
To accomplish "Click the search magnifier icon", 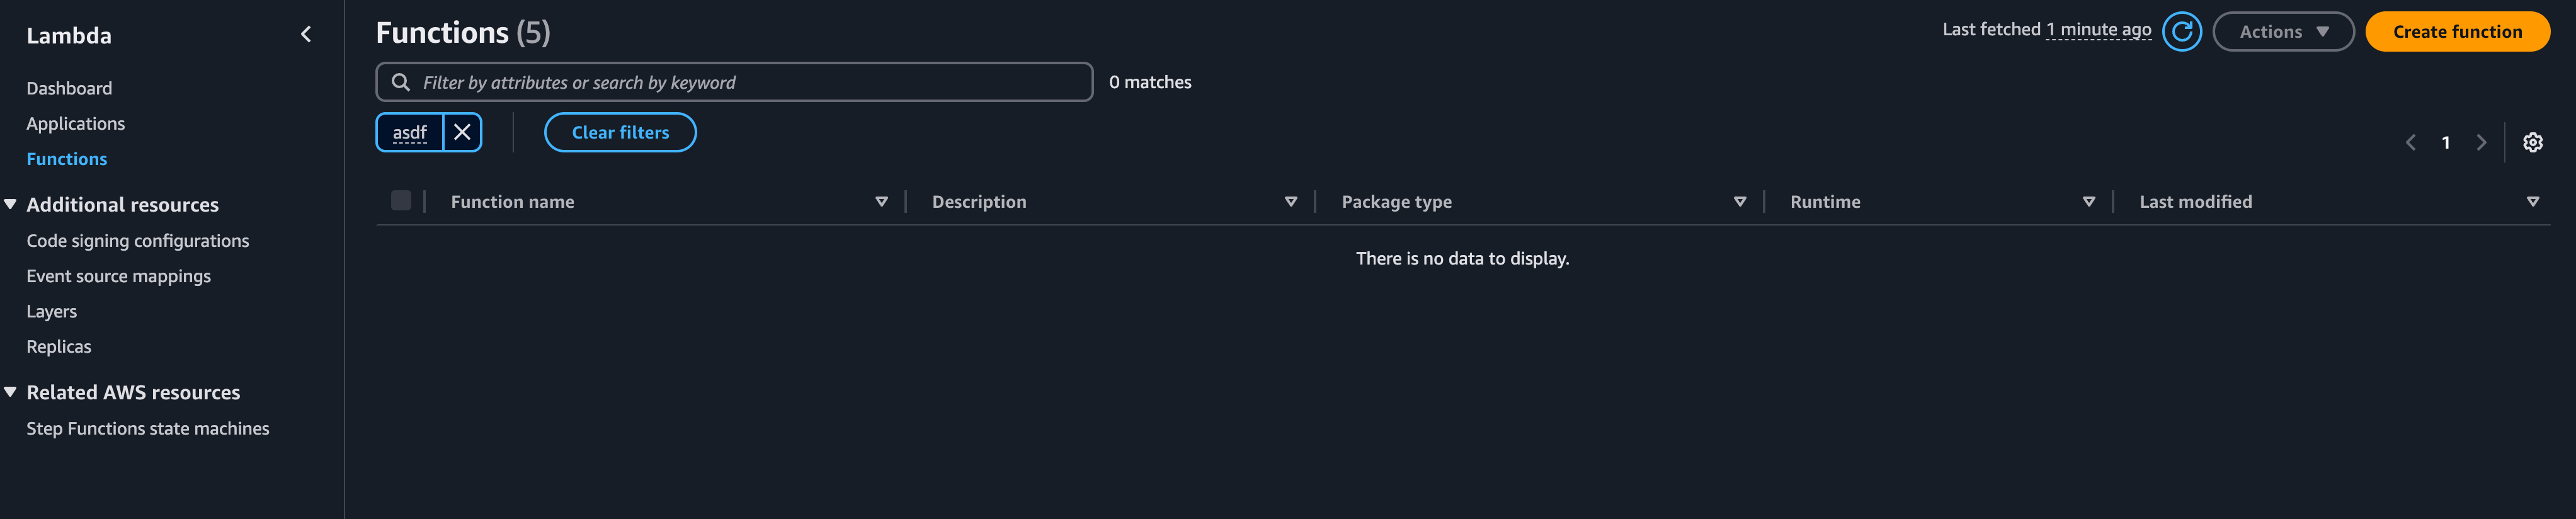I will pyautogui.click(x=401, y=82).
